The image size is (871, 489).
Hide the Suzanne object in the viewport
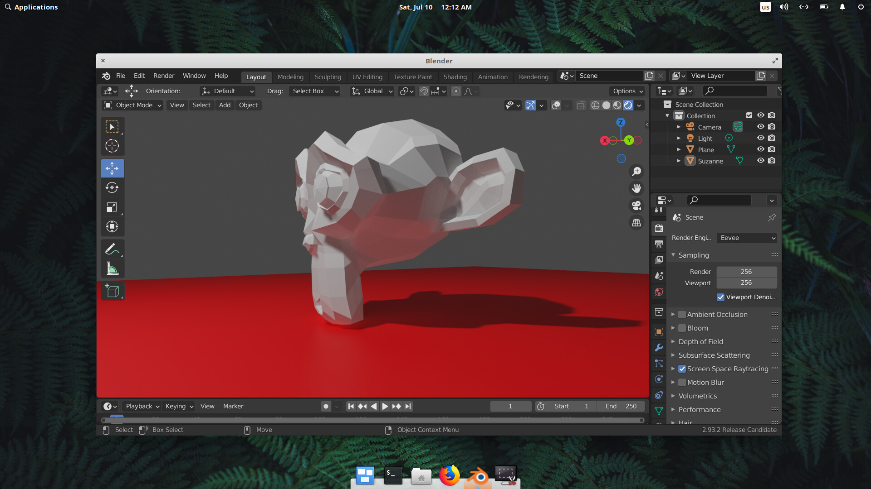click(760, 161)
